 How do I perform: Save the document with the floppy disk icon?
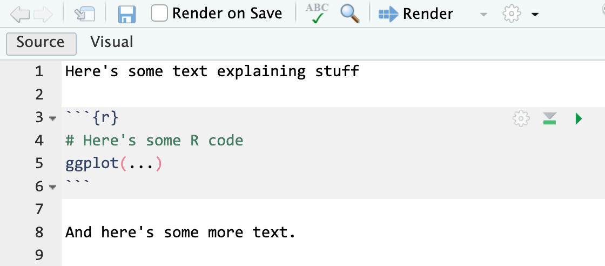coord(126,14)
